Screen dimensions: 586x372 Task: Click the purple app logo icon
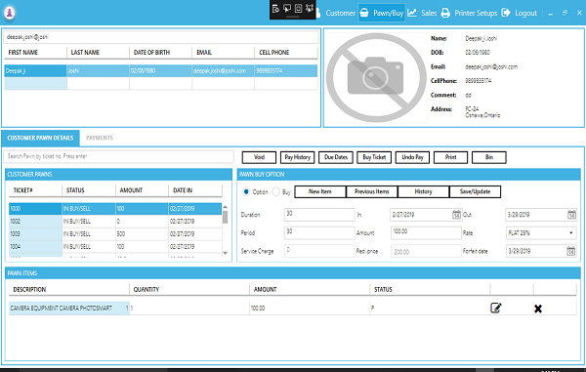10,13
